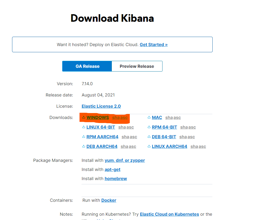The width and height of the screenshot is (255, 220).
Task: Click the version number 7.14.0
Action: [87, 84]
